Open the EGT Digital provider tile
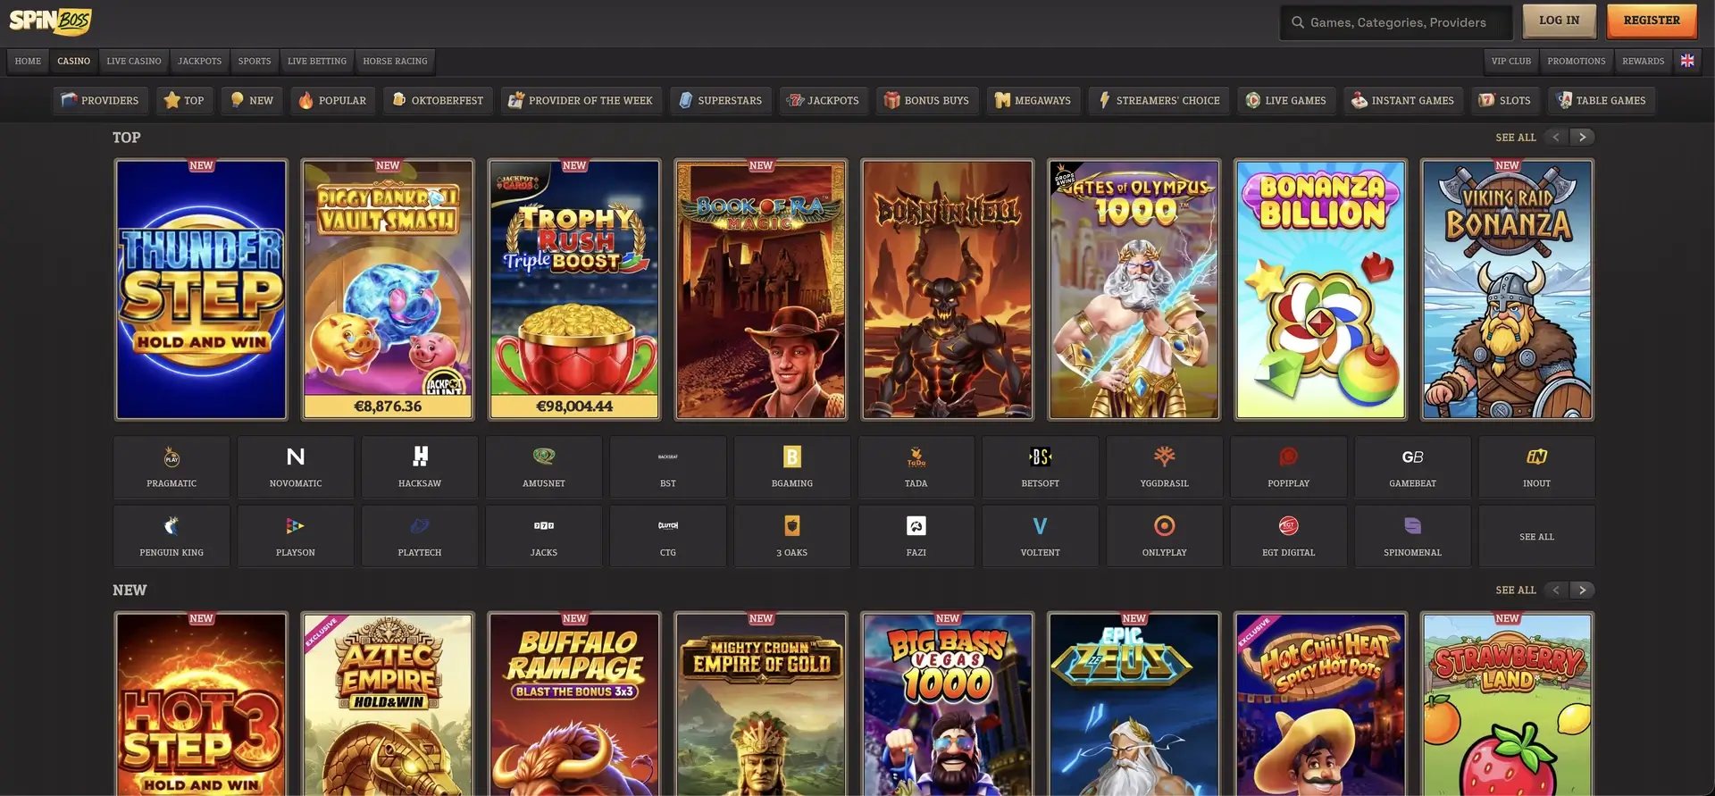The width and height of the screenshot is (1715, 796). point(1289,536)
